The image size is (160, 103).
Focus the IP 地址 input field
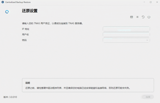pos(126,29)
